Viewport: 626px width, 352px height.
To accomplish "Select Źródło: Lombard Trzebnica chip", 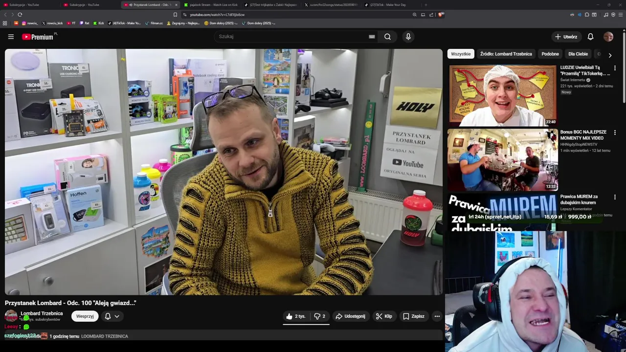I will (506, 54).
